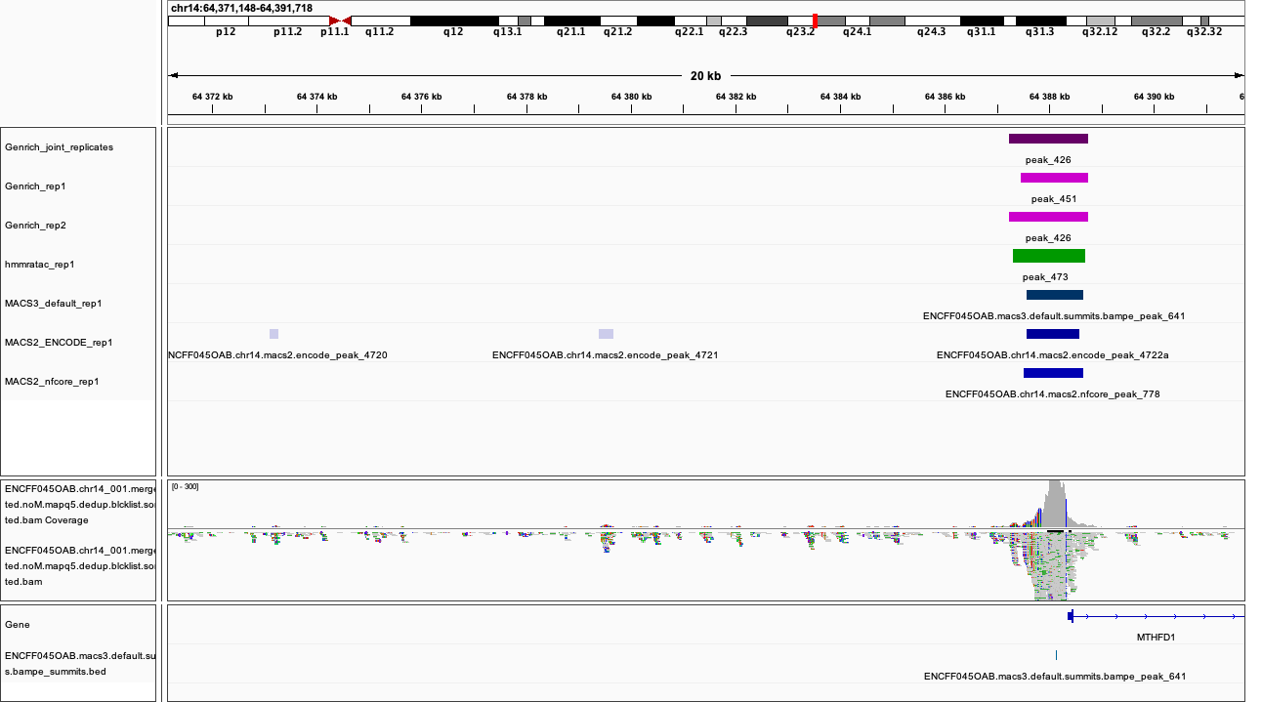This screenshot has height=702, width=1262.
Task: Click the Genrich_rep2 peak_426 magenta bar
Action: (x=1048, y=217)
